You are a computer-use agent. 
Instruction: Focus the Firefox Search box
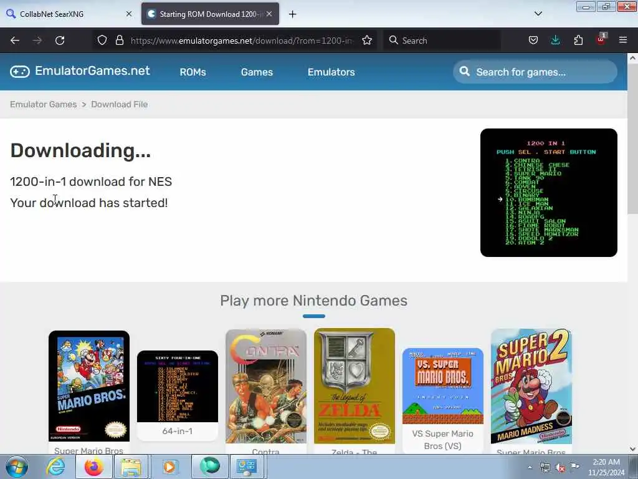point(442,41)
